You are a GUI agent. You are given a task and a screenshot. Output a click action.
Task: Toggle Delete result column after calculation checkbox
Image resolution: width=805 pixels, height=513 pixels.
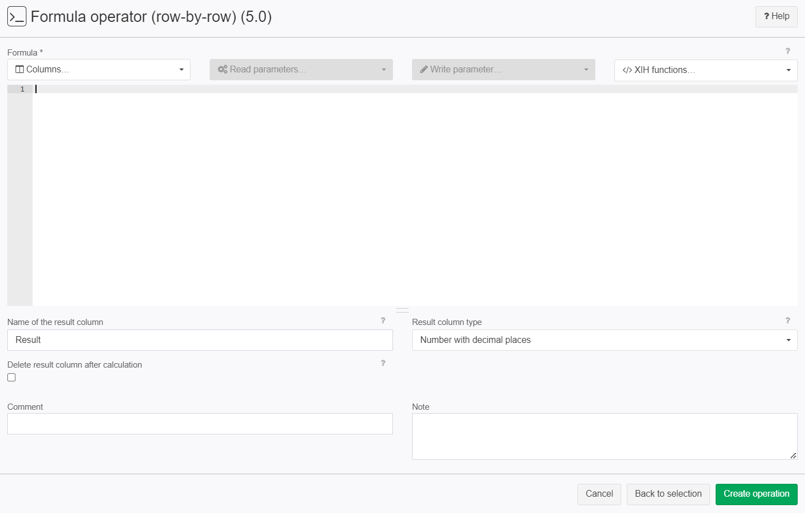(x=11, y=378)
